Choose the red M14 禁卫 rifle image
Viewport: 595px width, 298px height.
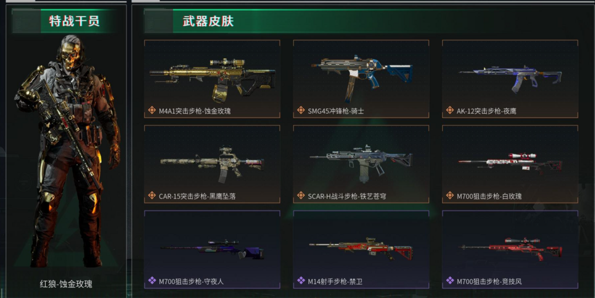(x=361, y=248)
